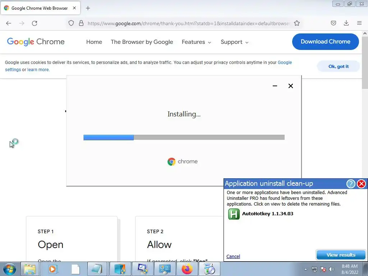Open The Browser by Google page
Screen dimensions: 368x276
point(142,42)
